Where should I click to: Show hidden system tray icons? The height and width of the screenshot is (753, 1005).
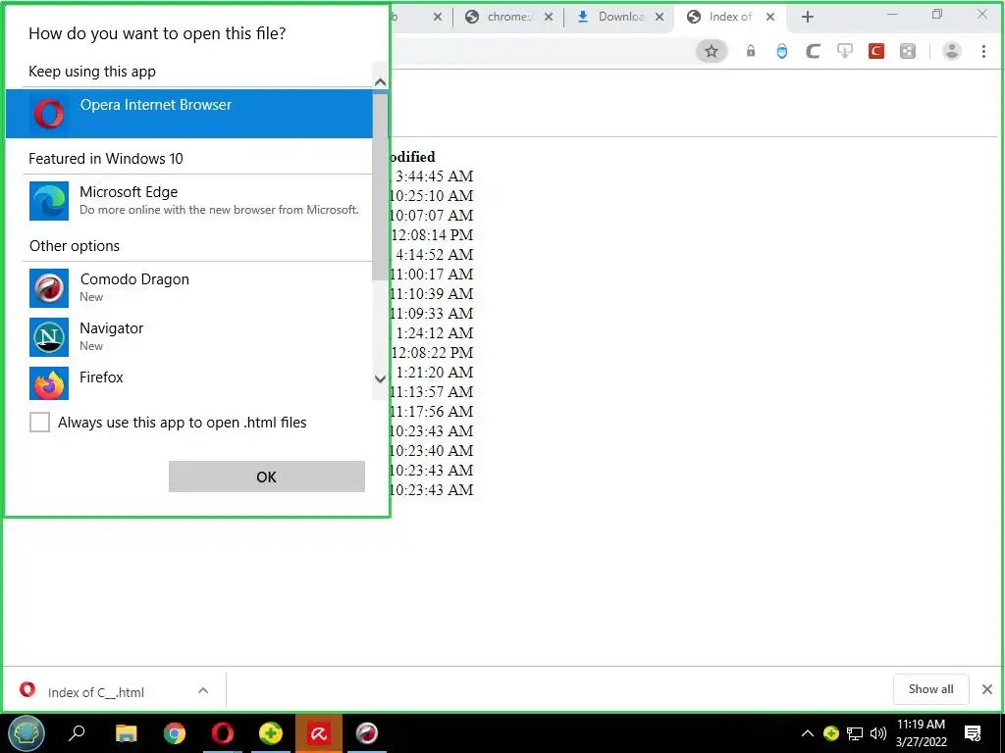[x=808, y=733]
